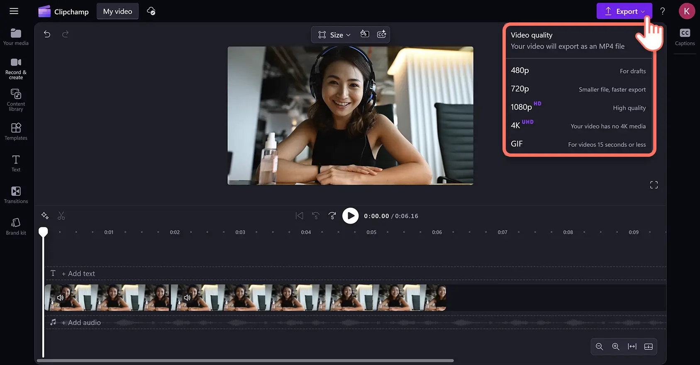Screen dimensions: 700x365
Task: Select 720p export quality
Action: click(x=578, y=89)
